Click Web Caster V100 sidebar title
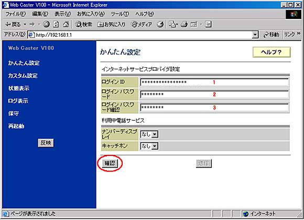The height and width of the screenshot is (220, 304). [31, 48]
